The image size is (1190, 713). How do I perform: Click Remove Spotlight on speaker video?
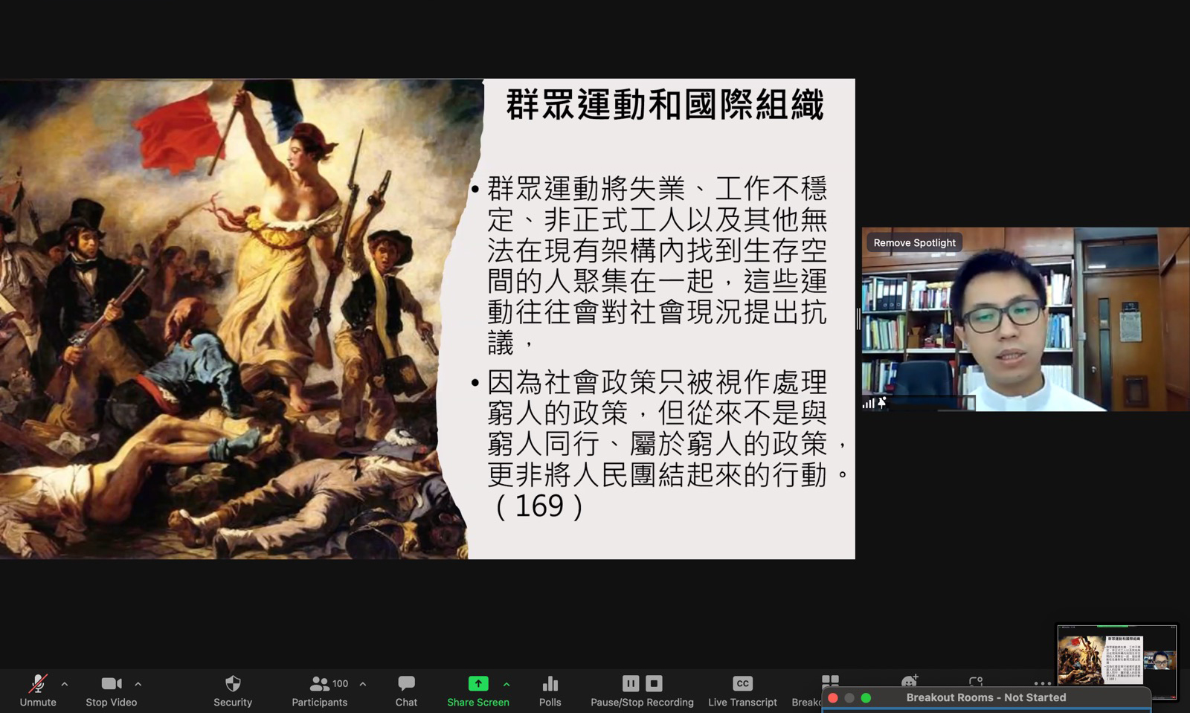[x=914, y=242]
